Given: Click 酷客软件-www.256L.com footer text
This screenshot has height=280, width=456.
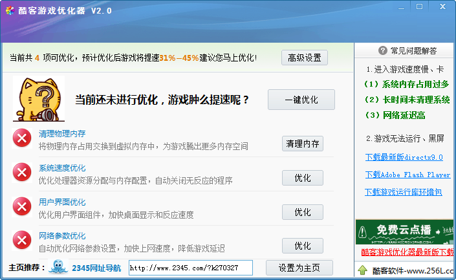Looking at the screenshot, I should tap(413, 271).
